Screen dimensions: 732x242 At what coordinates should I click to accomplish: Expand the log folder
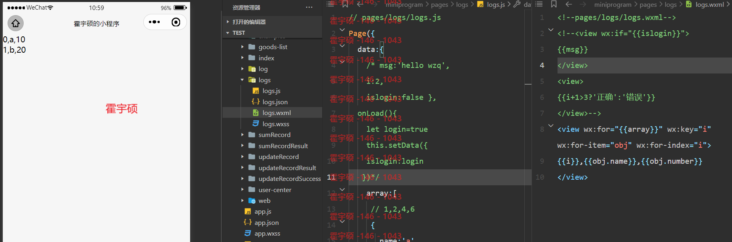tap(242, 69)
